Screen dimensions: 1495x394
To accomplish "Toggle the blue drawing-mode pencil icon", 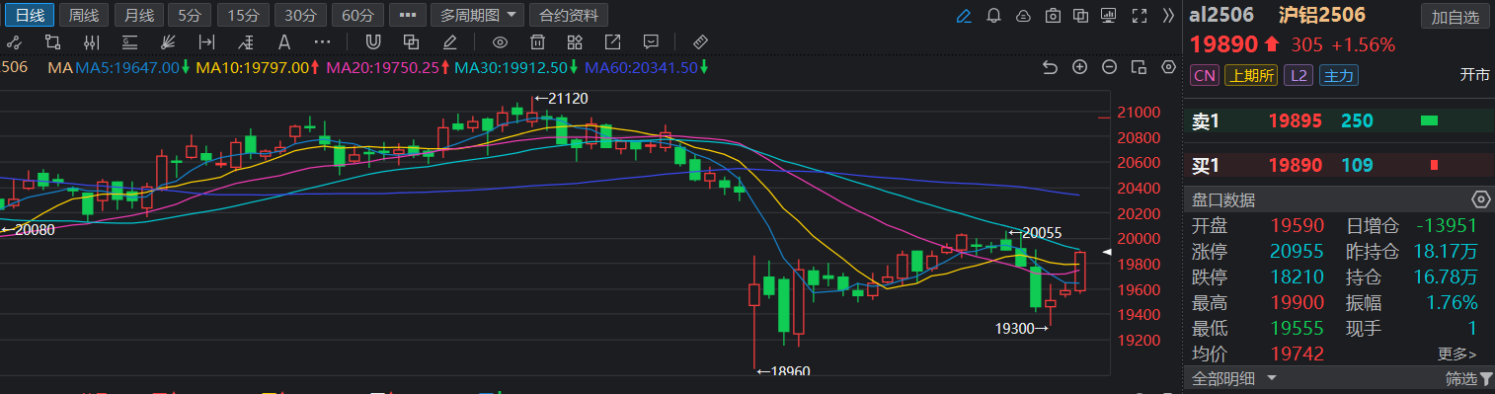I will click(x=965, y=16).
